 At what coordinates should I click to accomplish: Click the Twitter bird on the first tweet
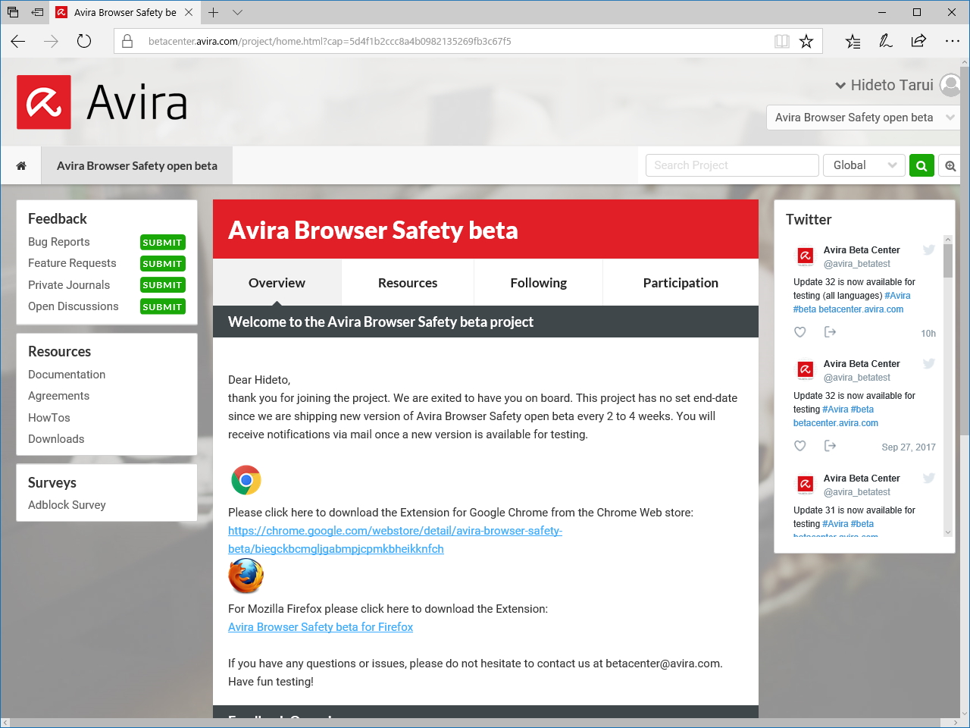(928, 249)
